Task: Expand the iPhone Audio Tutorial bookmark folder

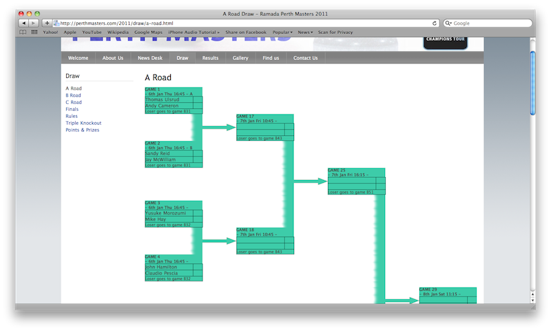Action: coord(194,32)
